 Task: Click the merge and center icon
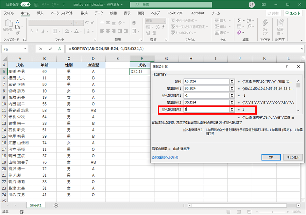(x=134, y=31)
